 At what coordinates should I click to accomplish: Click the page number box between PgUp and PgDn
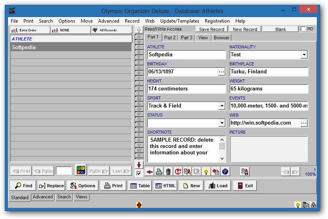(64, 171)
